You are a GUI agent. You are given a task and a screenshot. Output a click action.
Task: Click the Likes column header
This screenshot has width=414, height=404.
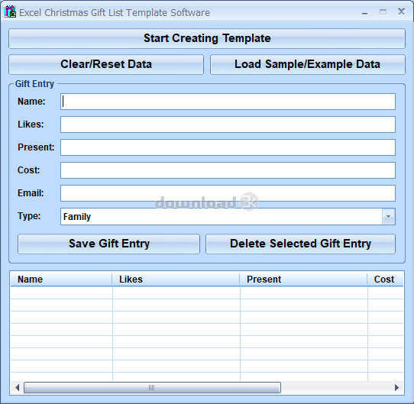[176, 280]
